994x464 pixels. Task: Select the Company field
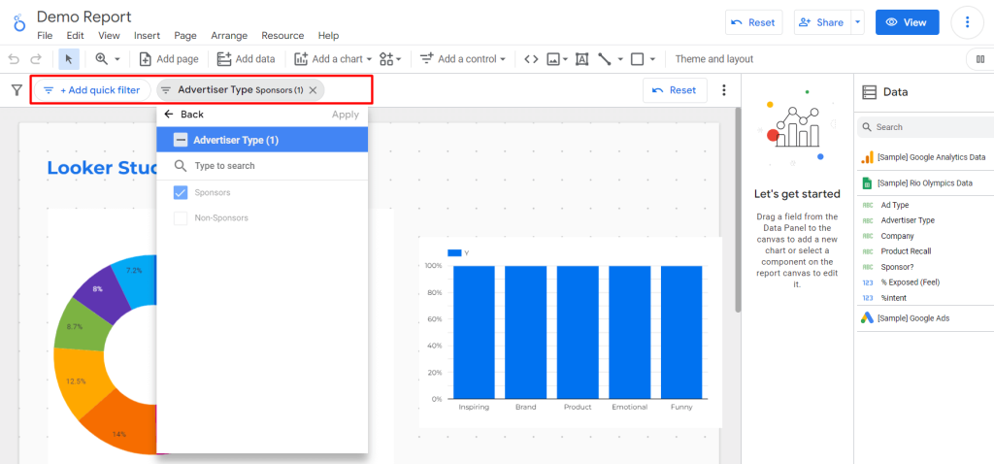click(897, 236)
